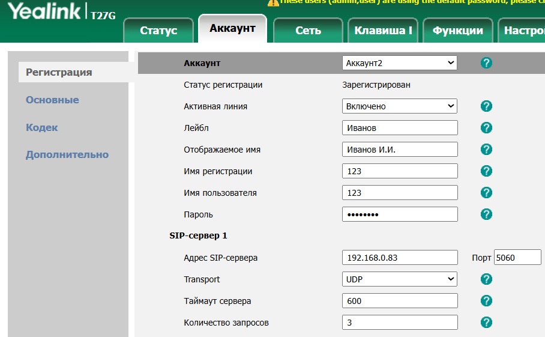Open help icon next to Пароль
The width and height of the screenshot is (545, 337).
[x=486, y=214]
